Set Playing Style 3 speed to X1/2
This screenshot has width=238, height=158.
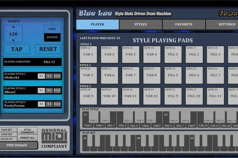pos(57,104)
